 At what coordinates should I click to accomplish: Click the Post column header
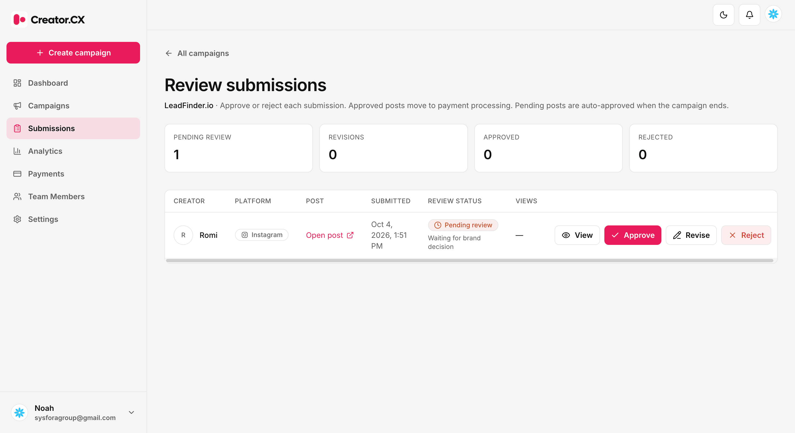tap(315, 201)
